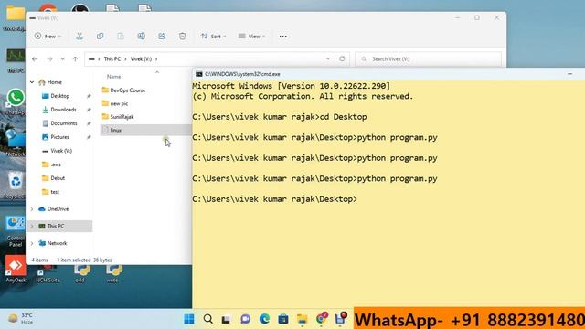
Task: Open the weather widget showing 33°C Haze
Action: (20, 319)
